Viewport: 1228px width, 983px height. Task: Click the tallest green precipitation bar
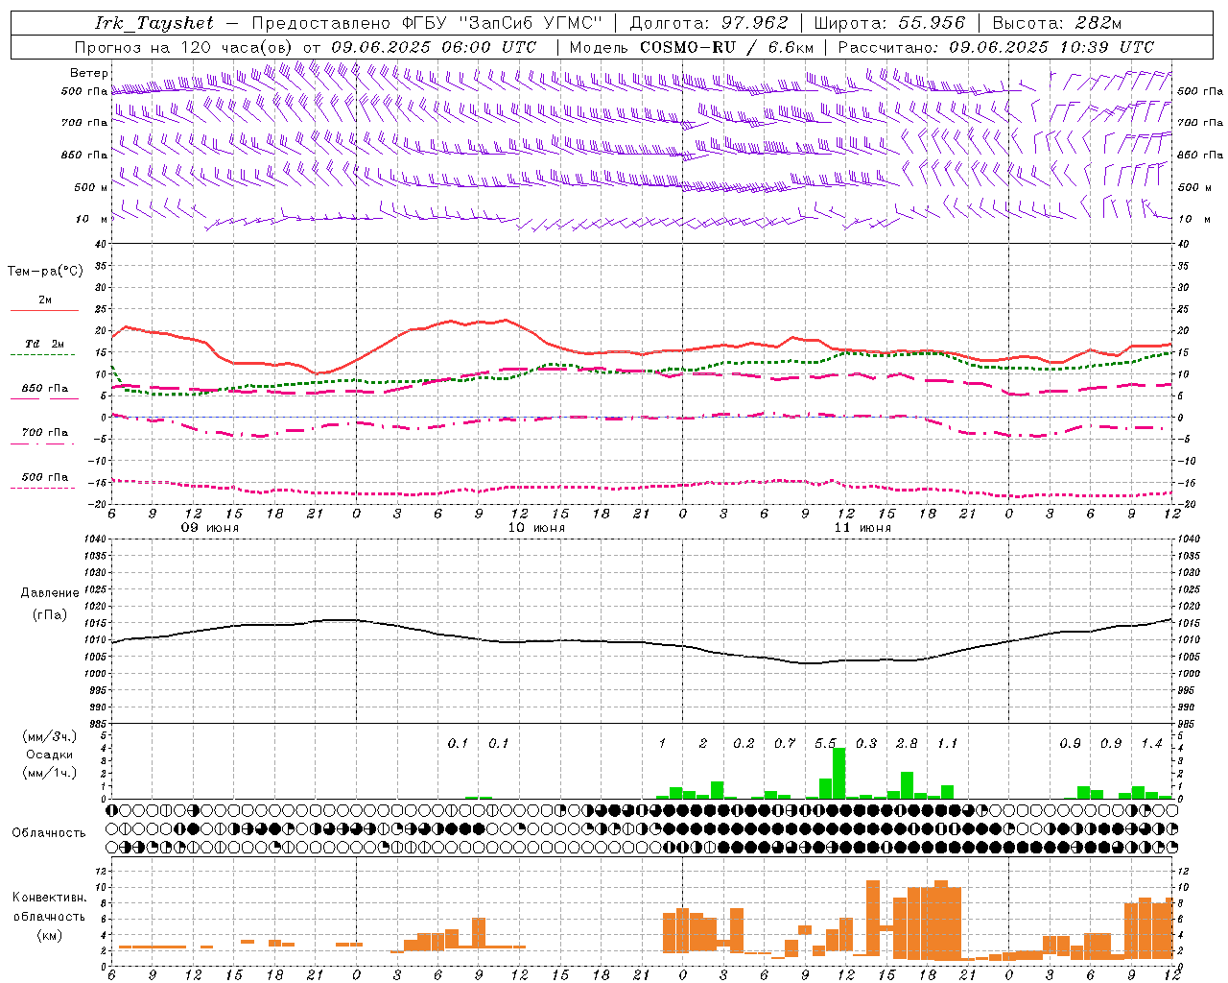[838, 773]
